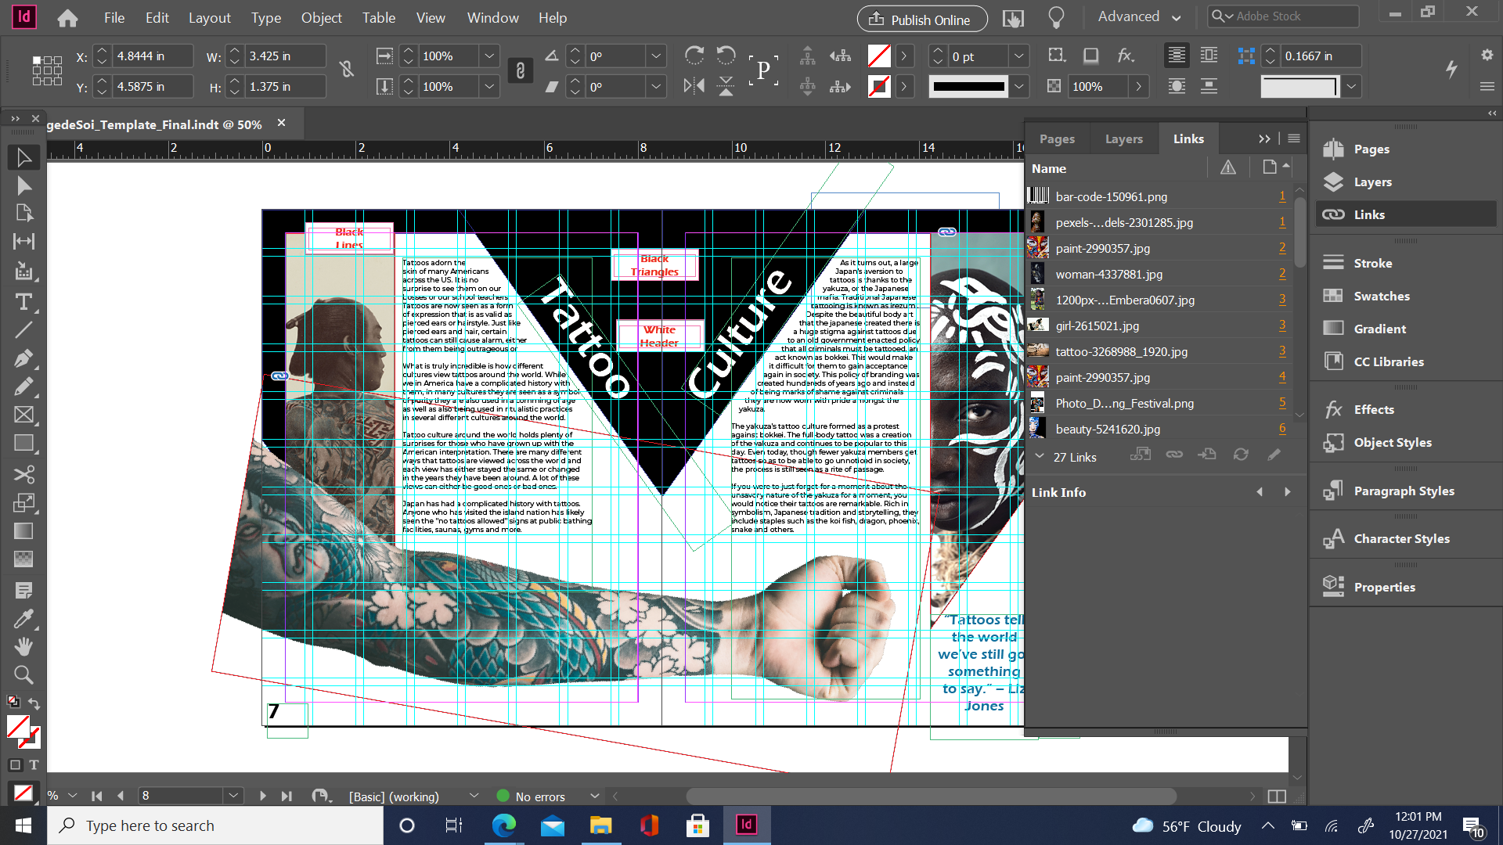Screen dimensions: 1503x845
Task: Collapse the 27 Links info section
Action: click(1040, 456)
